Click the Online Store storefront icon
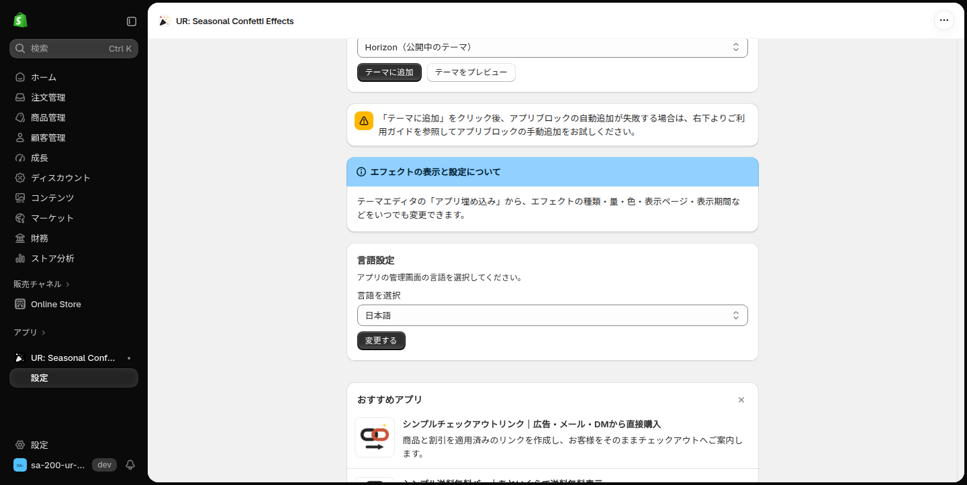This screenshot has height=485, width=967. click(20, 304)
